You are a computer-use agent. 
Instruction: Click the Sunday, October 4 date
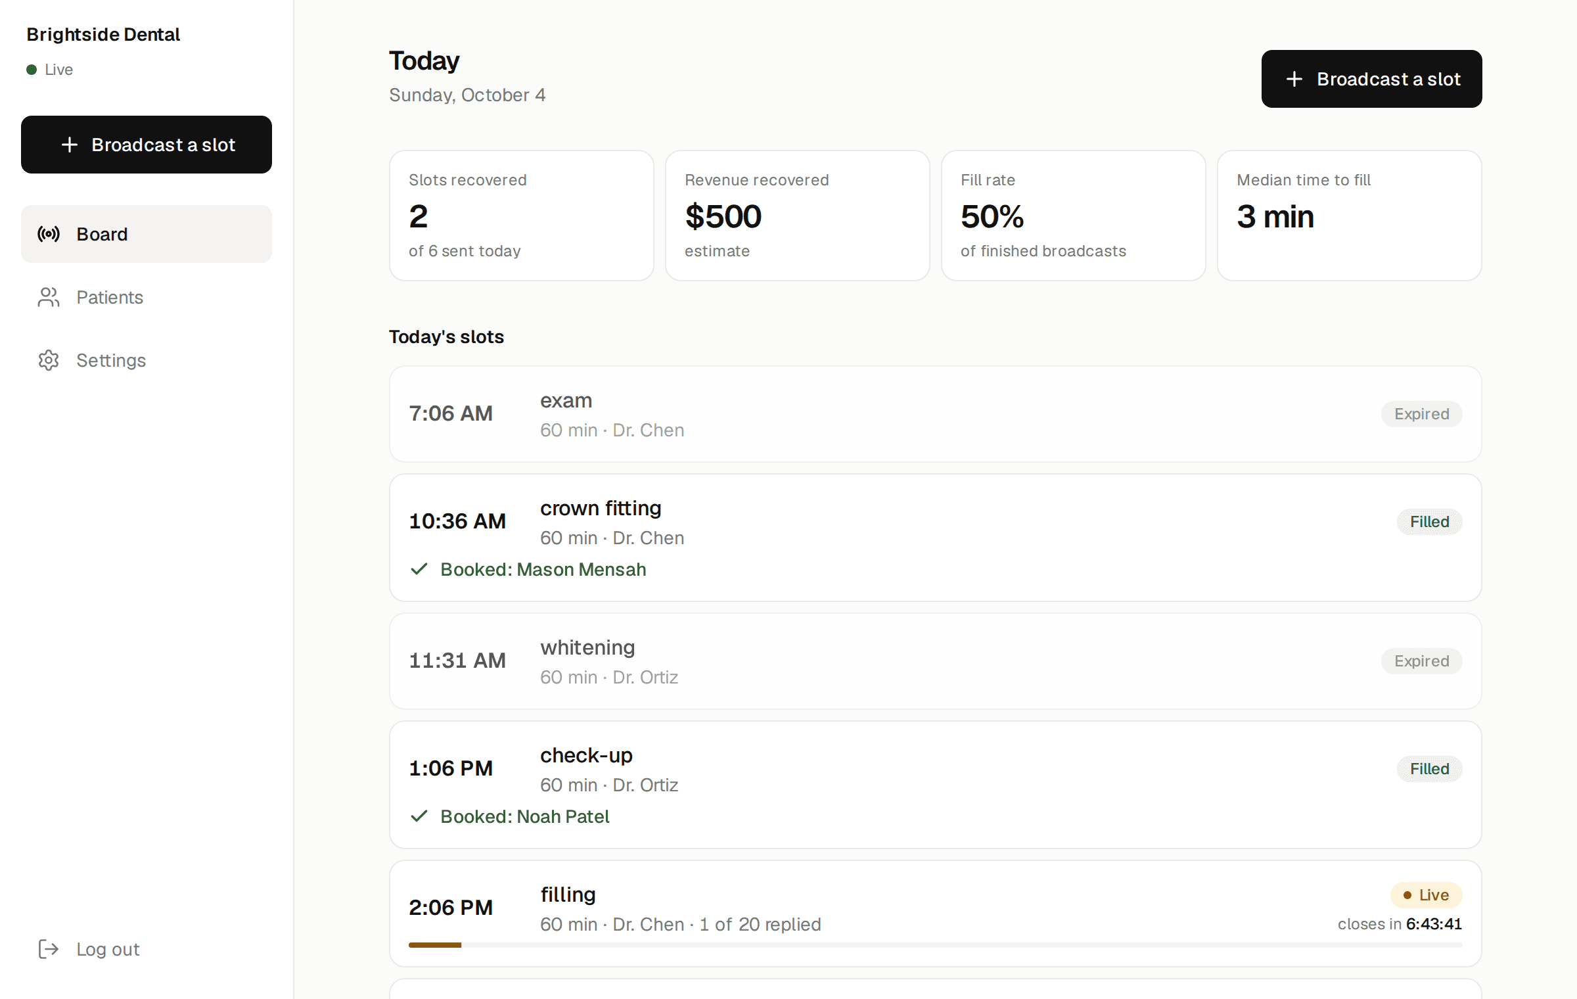467,95
